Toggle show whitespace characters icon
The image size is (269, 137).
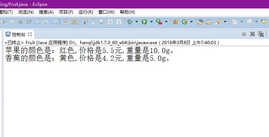pos(119,22)
